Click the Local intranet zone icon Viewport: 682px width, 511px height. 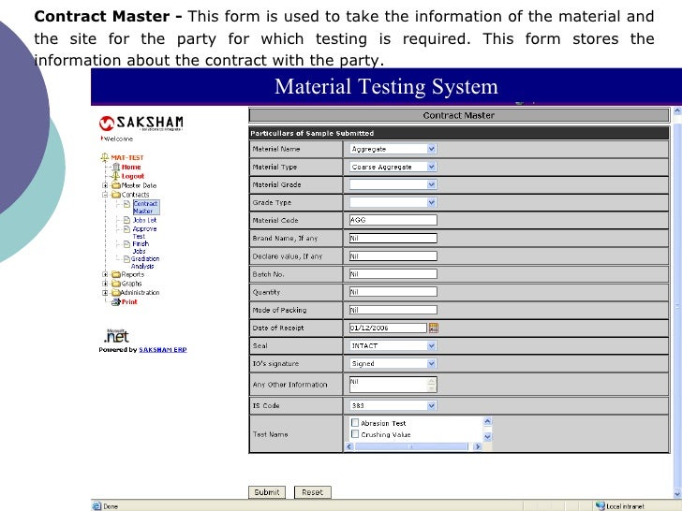point(600,505)
